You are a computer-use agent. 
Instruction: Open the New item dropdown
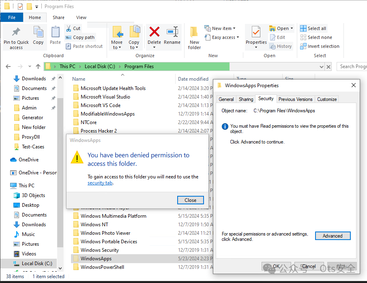[x=220, y=28]
